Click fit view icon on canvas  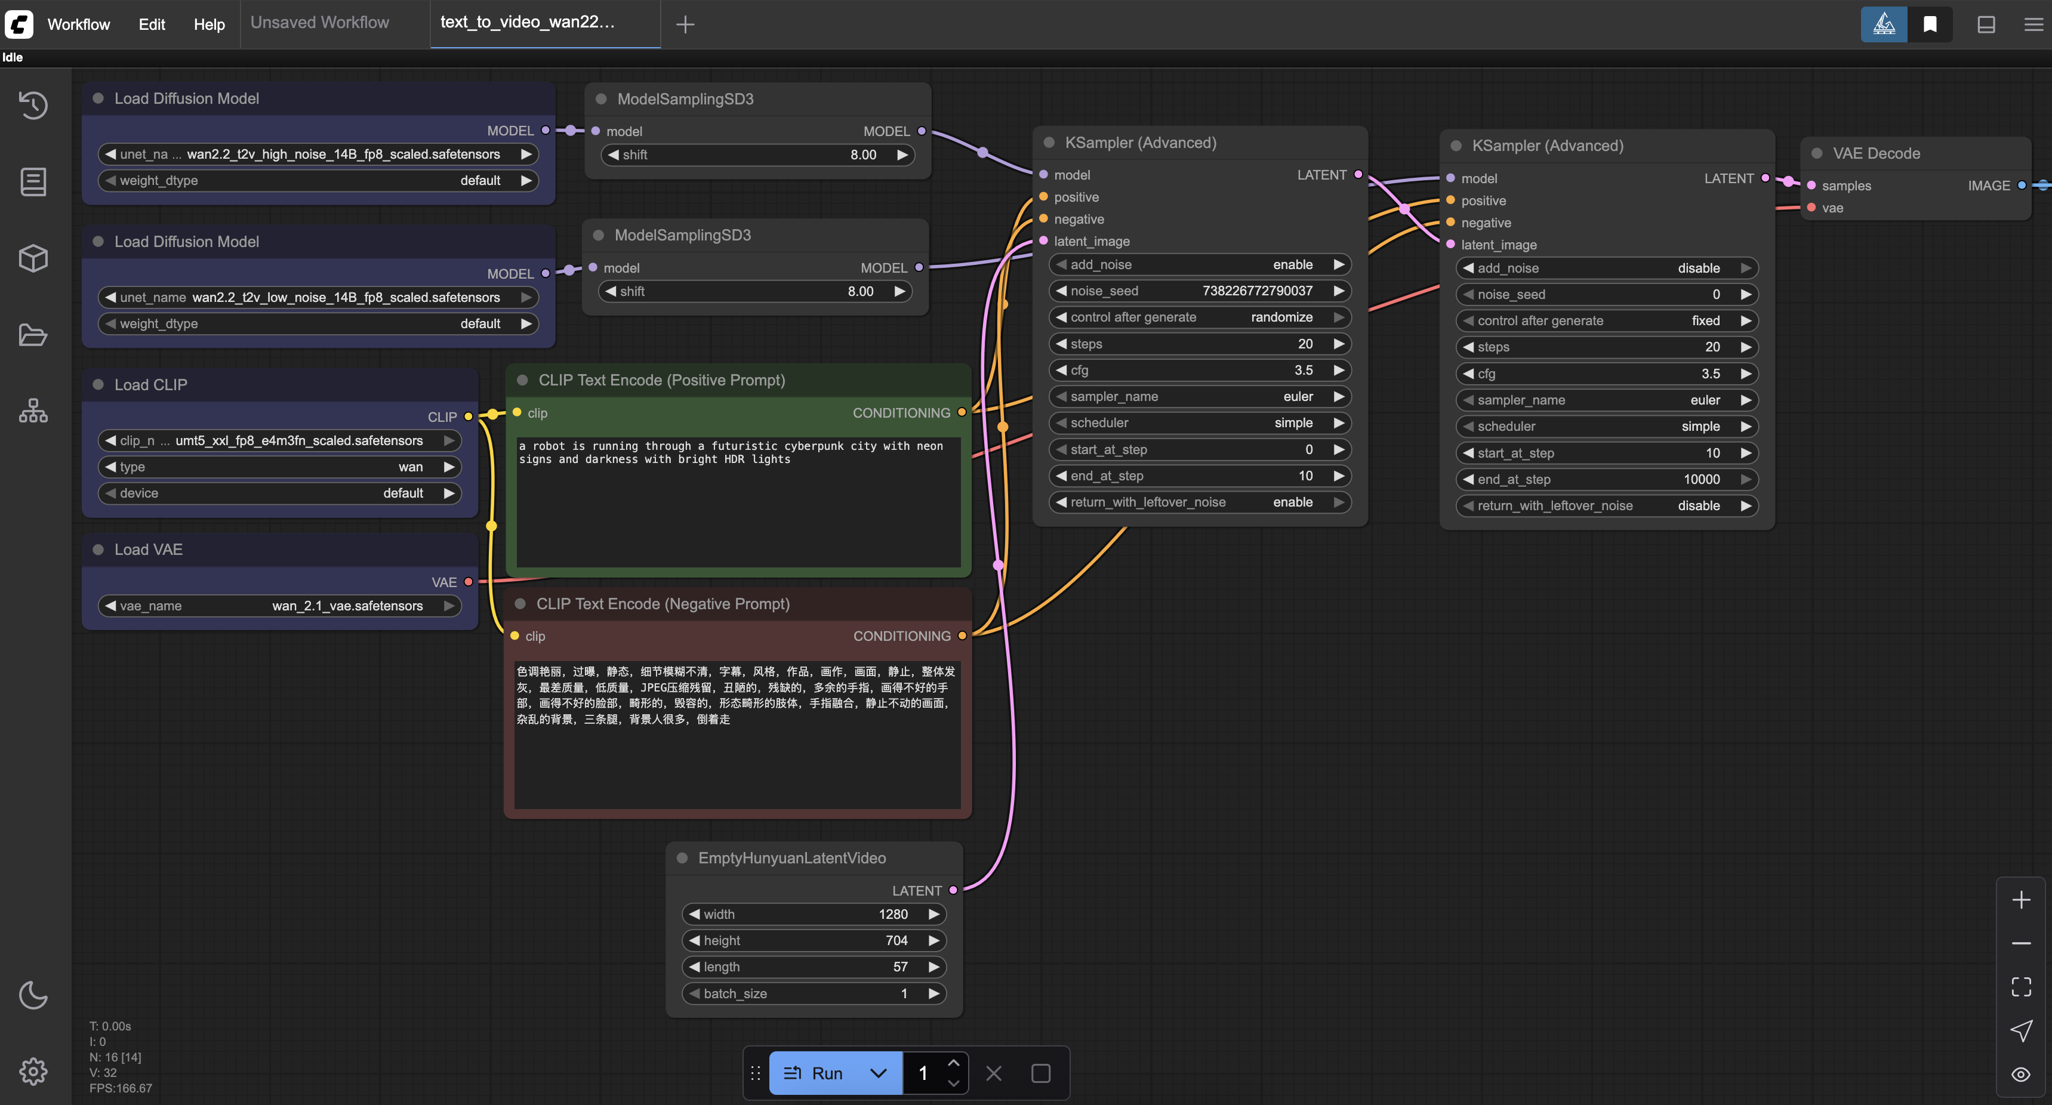pyautogui.click(x=2021, y=987)
